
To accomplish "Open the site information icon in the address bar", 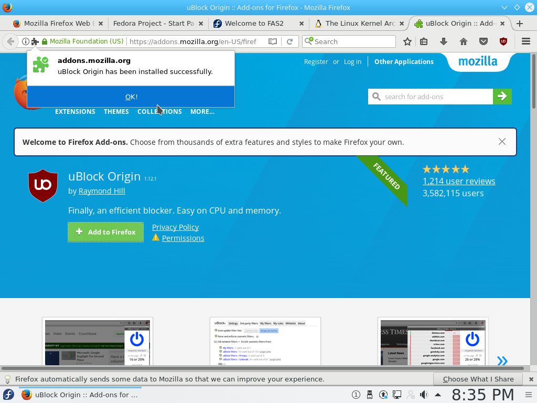I will pyautogui.click(x=25, y=41).
